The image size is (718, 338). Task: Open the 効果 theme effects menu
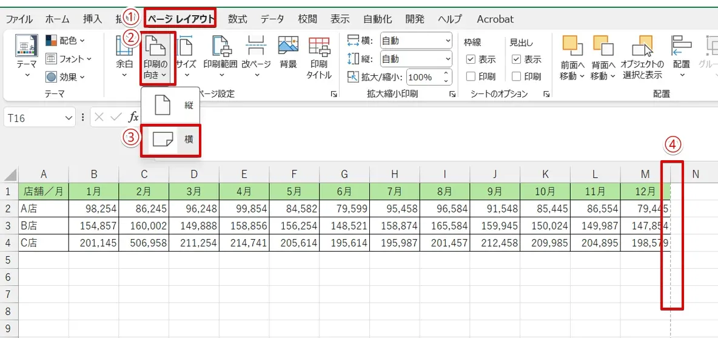(x=65, y=76)
